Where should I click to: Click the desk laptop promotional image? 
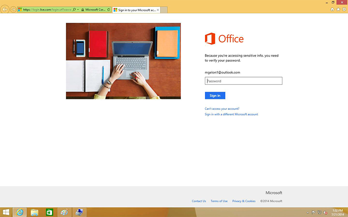[123, 61]
